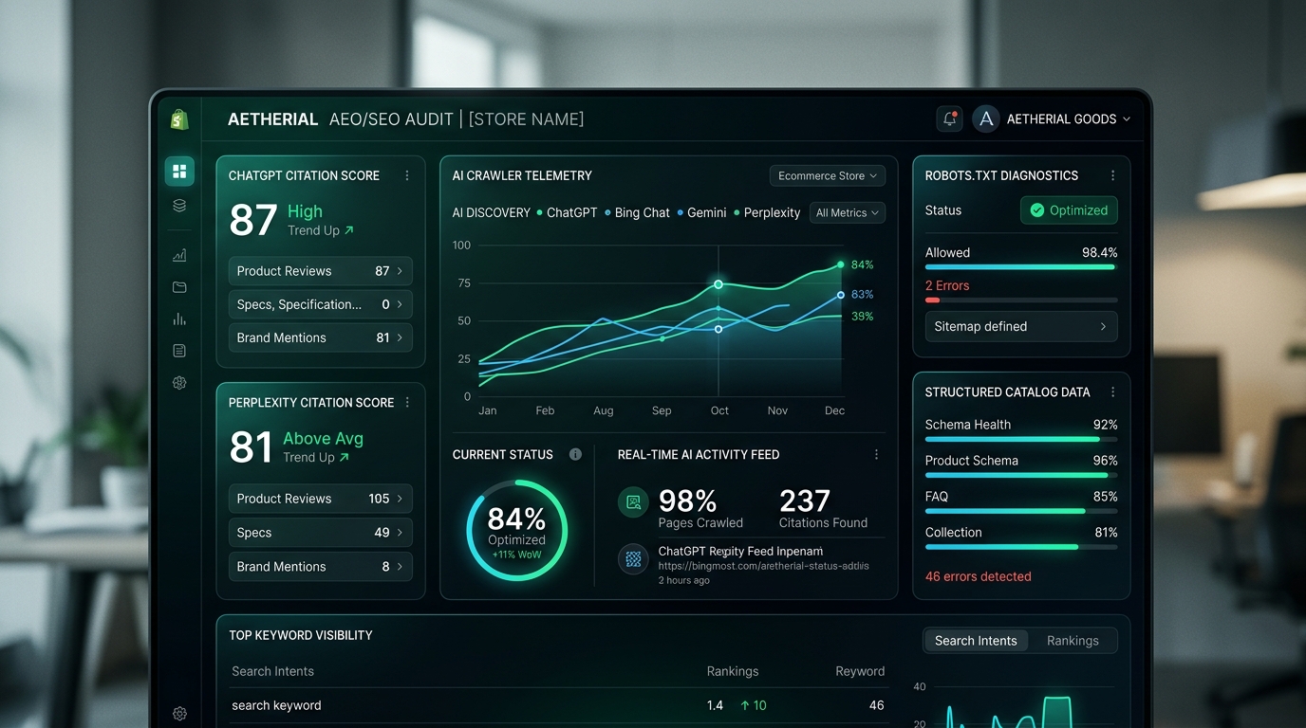Click the '46 errors detected' link

(x=979, y=576)
